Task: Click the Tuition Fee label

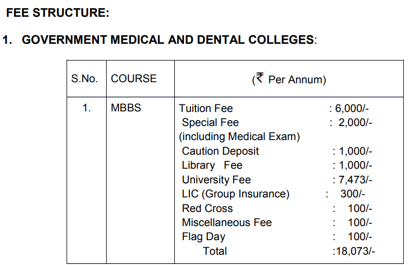Action: coord(206,108)
